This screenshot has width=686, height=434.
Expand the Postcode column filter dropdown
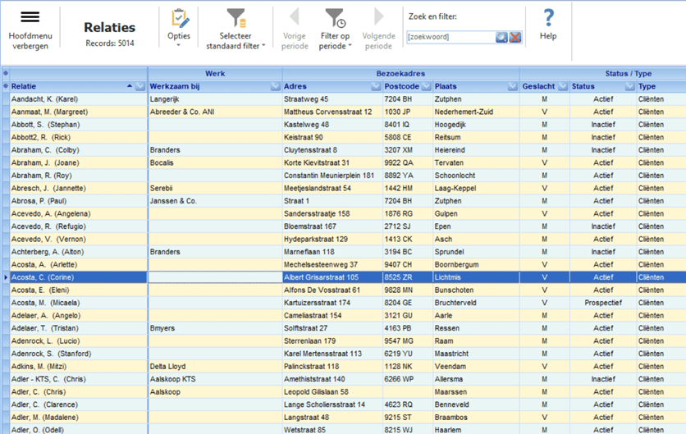[426, 86]
